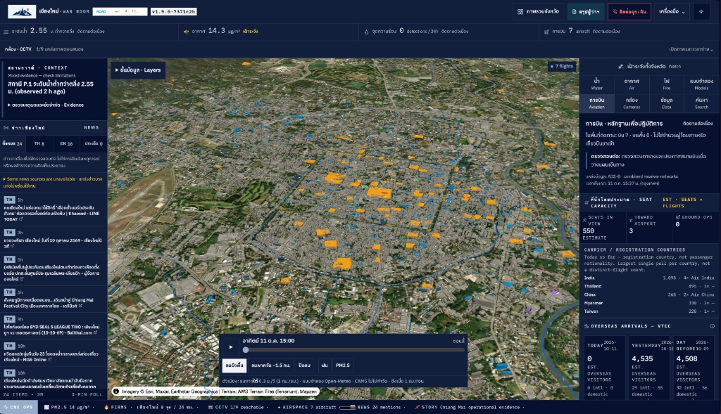Click the timeline slider handle
721x414 pixels.
(x=246, y=350)
